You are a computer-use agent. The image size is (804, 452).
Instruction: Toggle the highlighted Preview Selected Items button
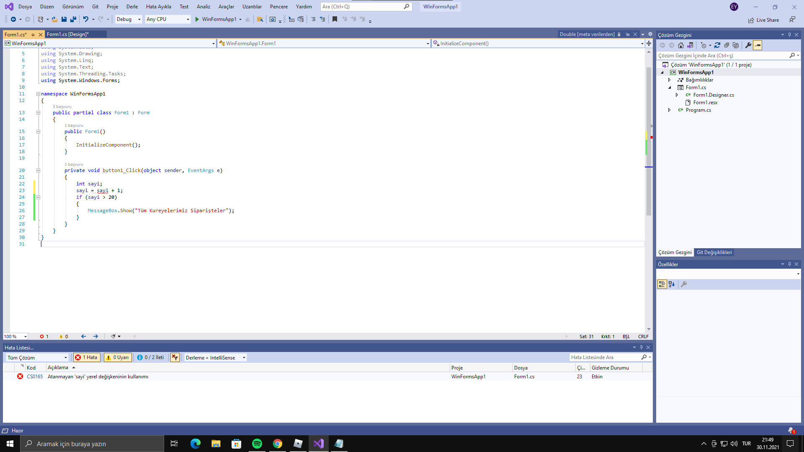[x=758, y=45]
